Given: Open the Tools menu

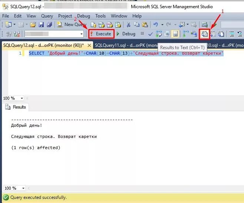Looking at the screenshot, I should pos(100,16).
